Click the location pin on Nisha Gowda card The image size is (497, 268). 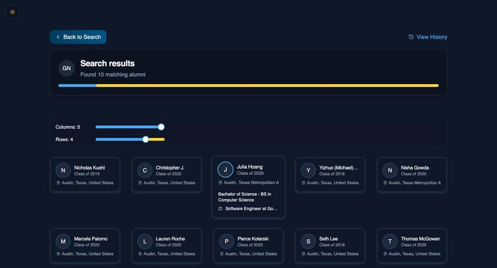(385, 183)
